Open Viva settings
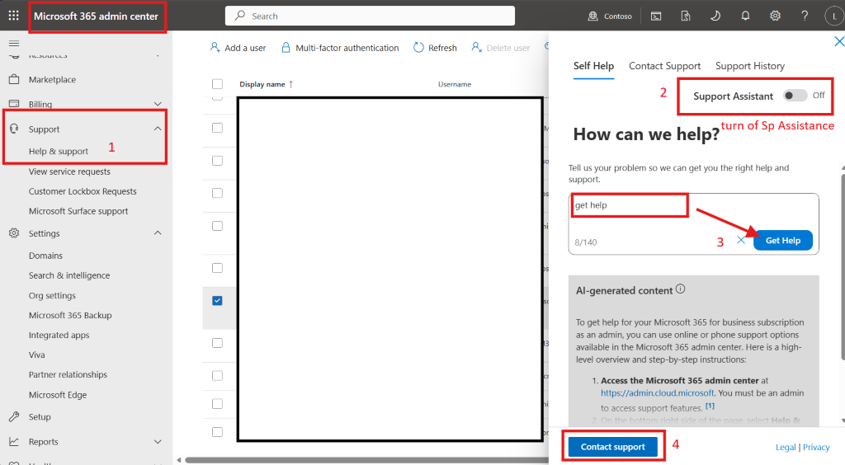This screenshot has width=845, height=465. (x=36, y=355)
